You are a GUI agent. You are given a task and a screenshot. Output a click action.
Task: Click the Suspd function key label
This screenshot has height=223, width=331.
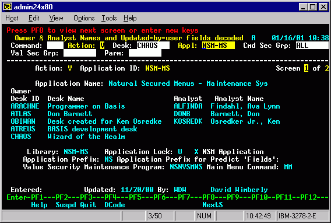[x=66, y=205]
